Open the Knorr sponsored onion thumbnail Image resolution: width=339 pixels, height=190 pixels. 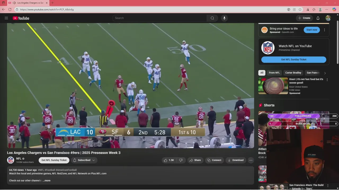pos(273,86)
